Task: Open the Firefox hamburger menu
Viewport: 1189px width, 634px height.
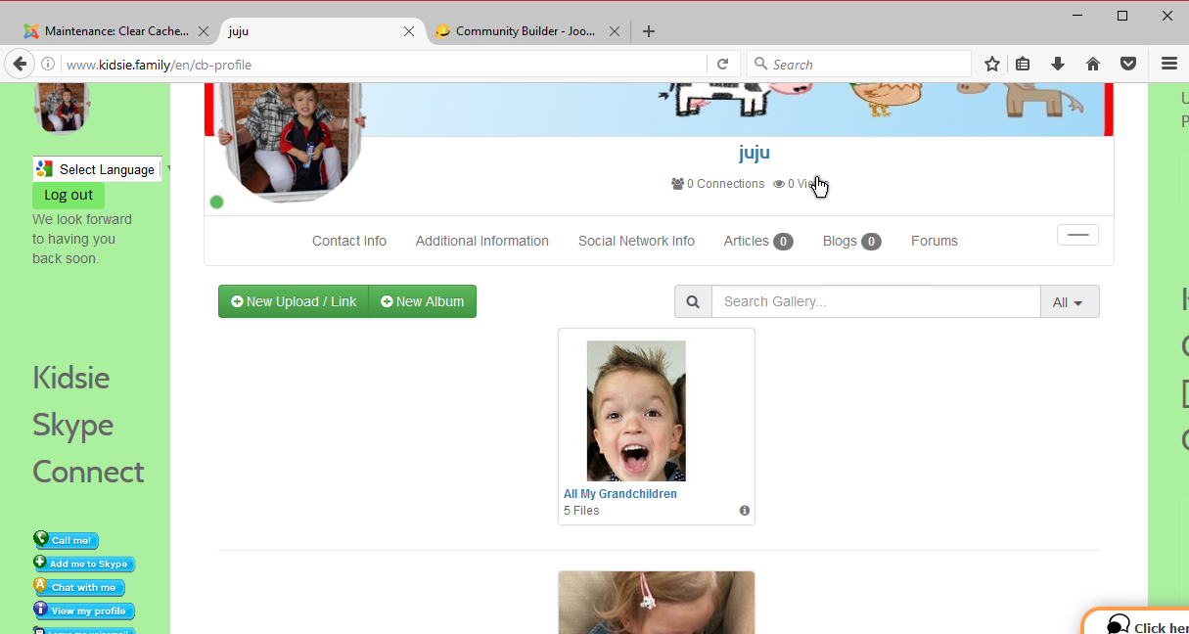Action: (x=1169, y=65)
